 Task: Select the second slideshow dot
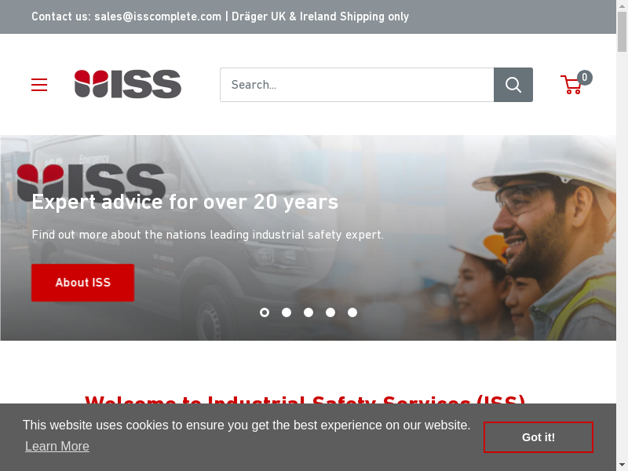(287, 312)
